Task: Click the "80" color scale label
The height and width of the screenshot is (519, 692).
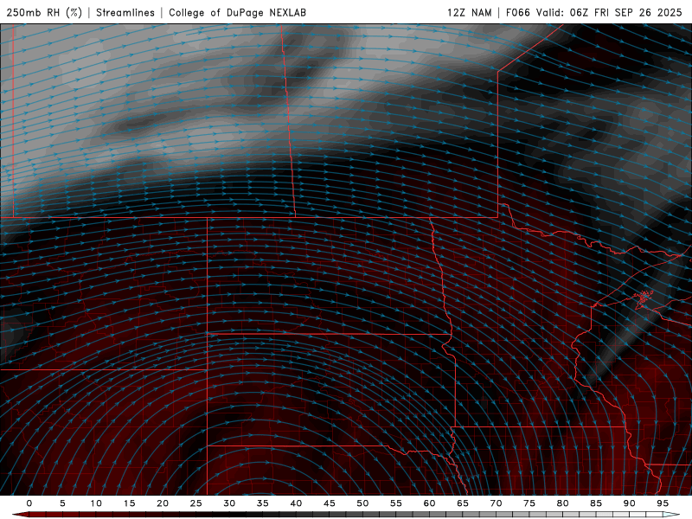Action: tap(562, 503)
